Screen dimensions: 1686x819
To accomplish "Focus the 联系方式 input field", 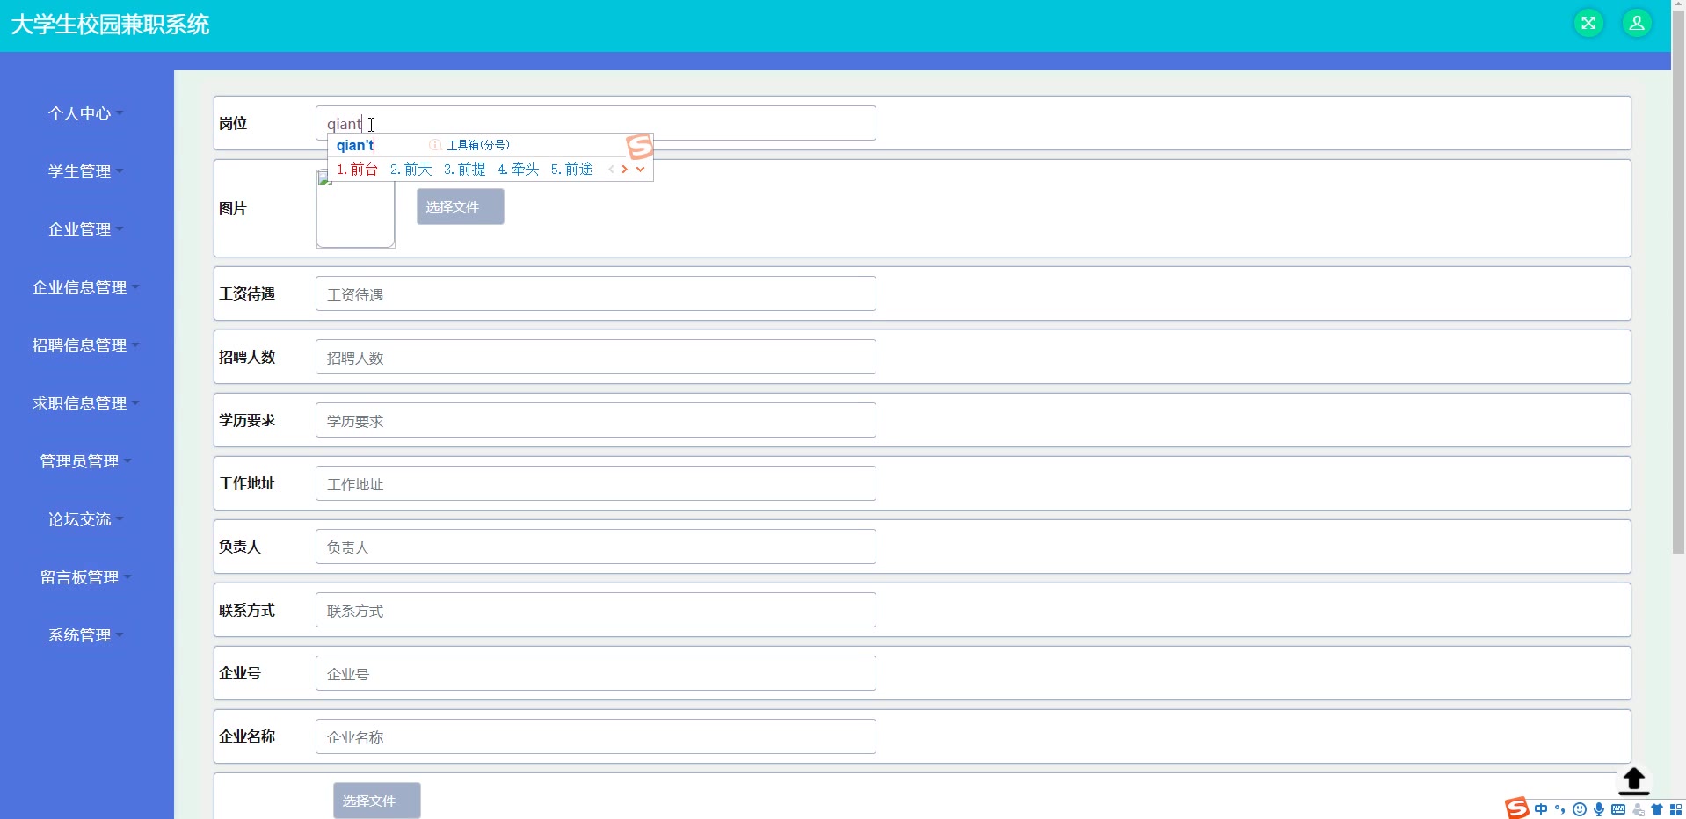I will (x=596, y=610).
